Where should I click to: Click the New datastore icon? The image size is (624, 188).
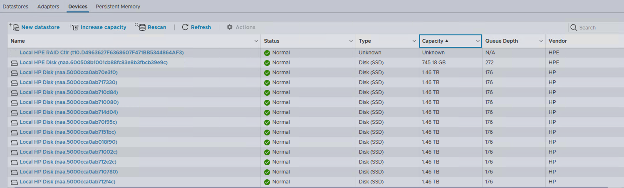(15, 27)
